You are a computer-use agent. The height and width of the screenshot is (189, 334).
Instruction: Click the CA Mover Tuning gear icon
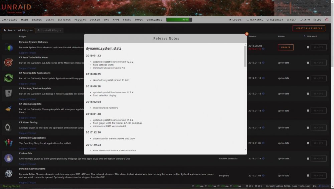coord(8,127)
